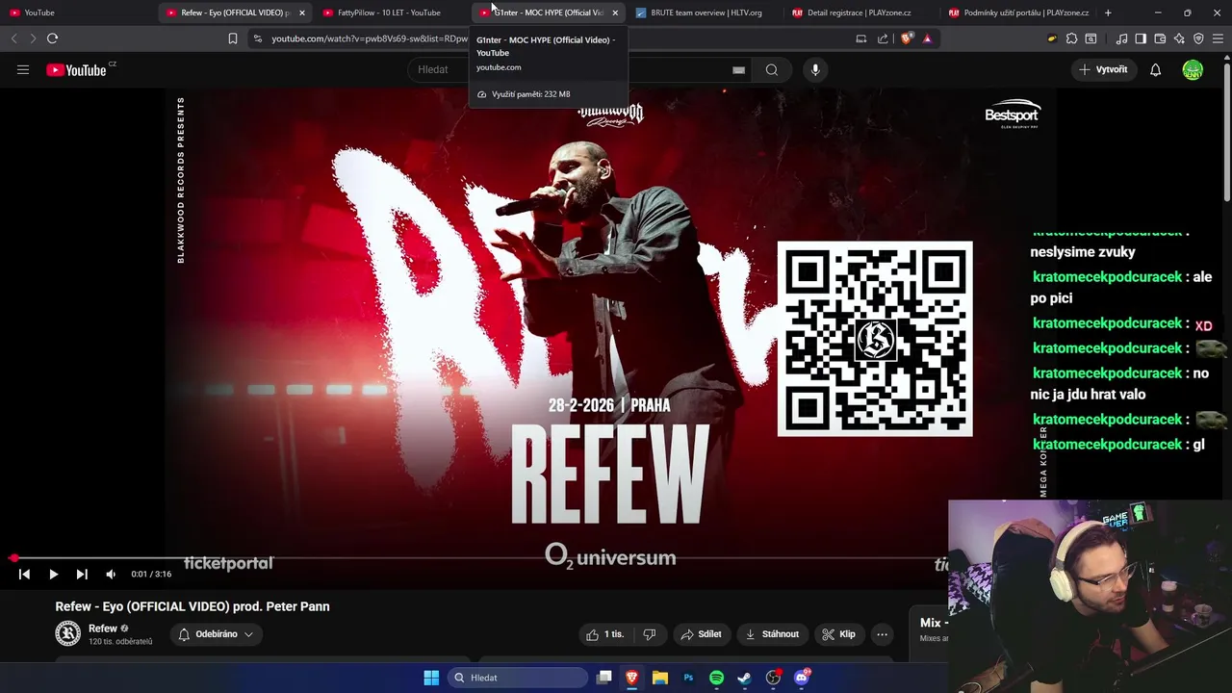The width and height of the screenshot is (1232, 693).
Task: Click the 0:01 / 3:16 time display
Action: 151,574
